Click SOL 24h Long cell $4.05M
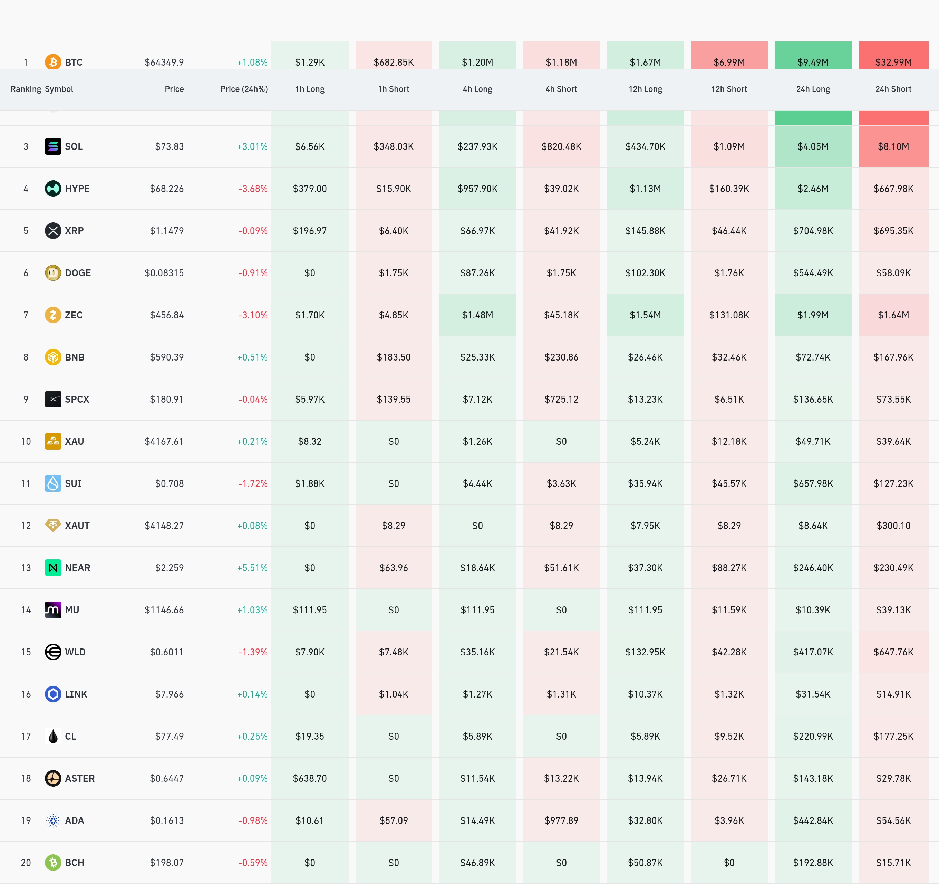The width and height of the screenshot is (939, 884). (x=813, y=146)
